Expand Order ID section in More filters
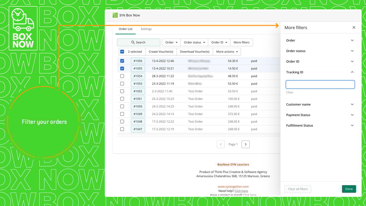 320,62
